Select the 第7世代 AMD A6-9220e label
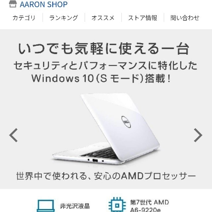 click(149, 206)
